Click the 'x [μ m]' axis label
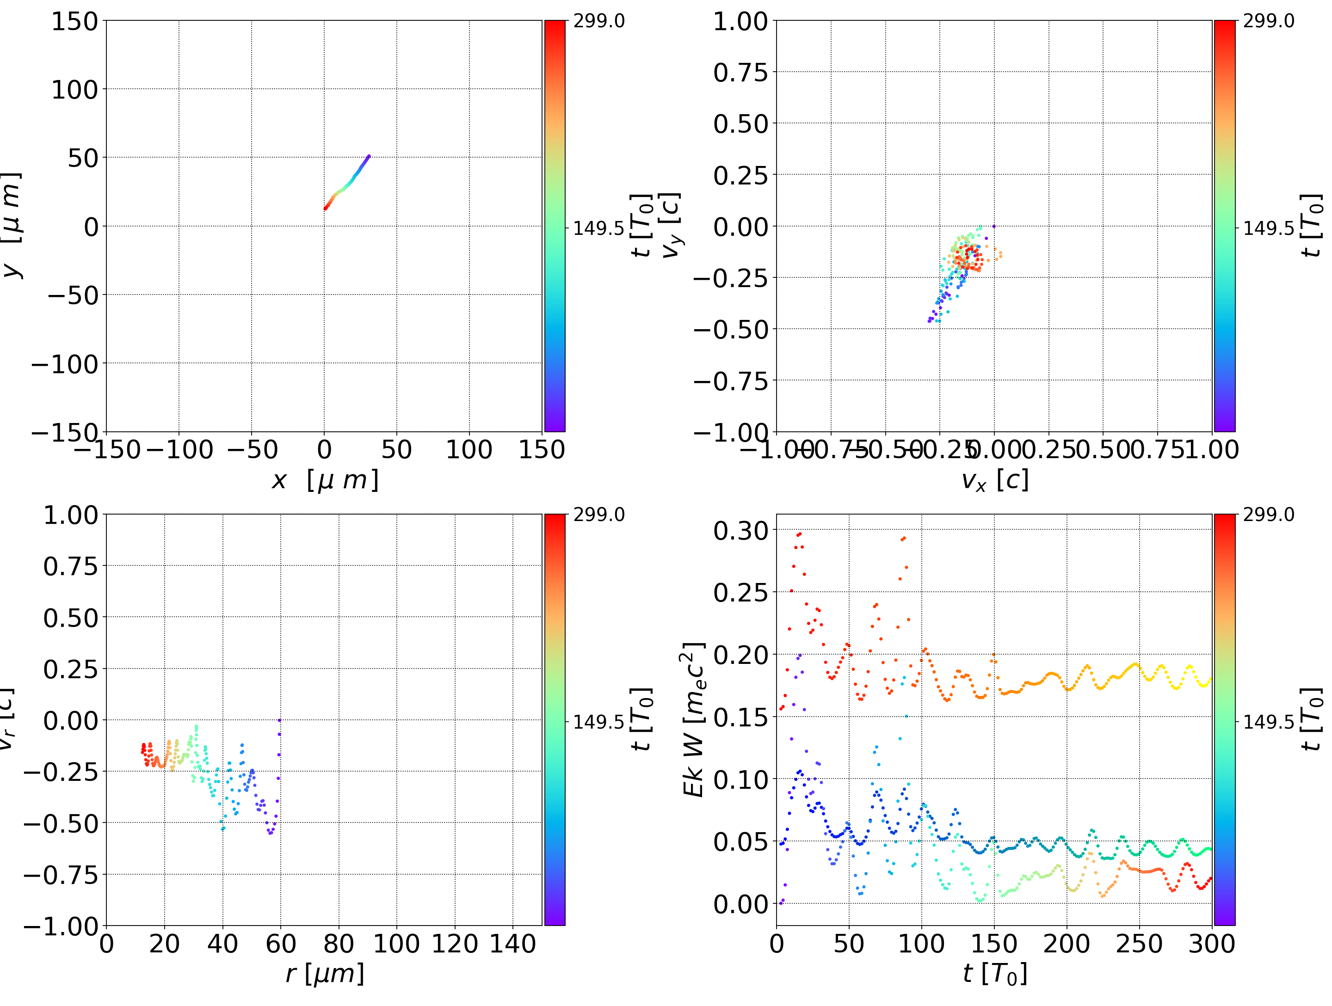 tap(324, 480)
